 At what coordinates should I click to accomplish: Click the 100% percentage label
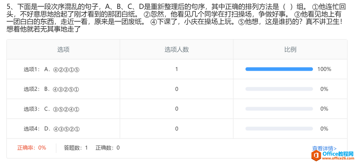click(324, 69)
